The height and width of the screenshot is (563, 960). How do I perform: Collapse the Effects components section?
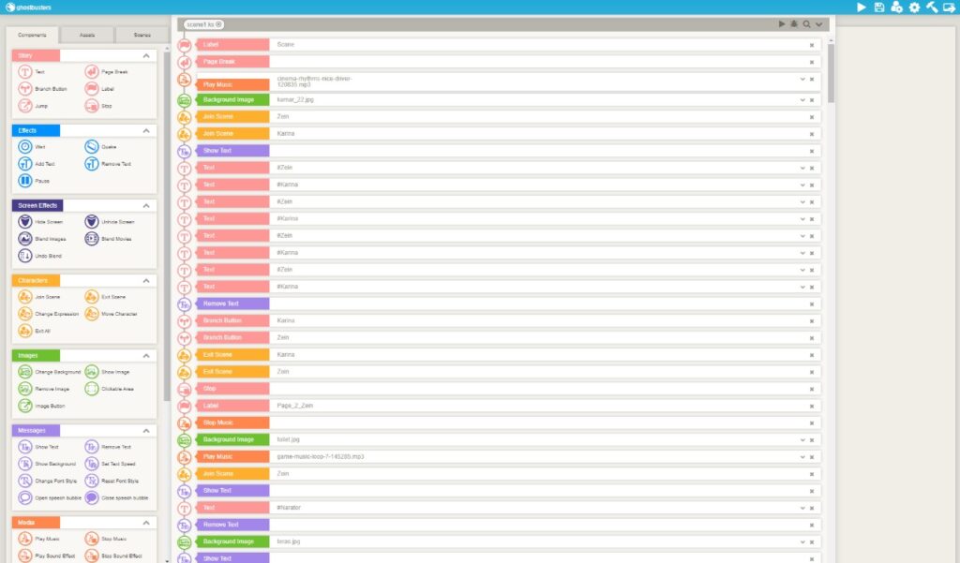pos(146,130)
